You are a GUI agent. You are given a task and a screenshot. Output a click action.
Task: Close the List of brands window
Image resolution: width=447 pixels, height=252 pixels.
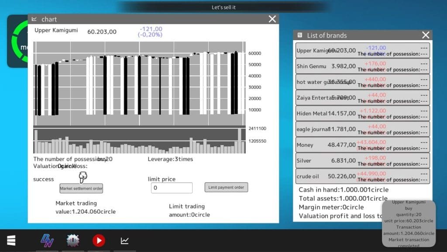coord(426,35)
